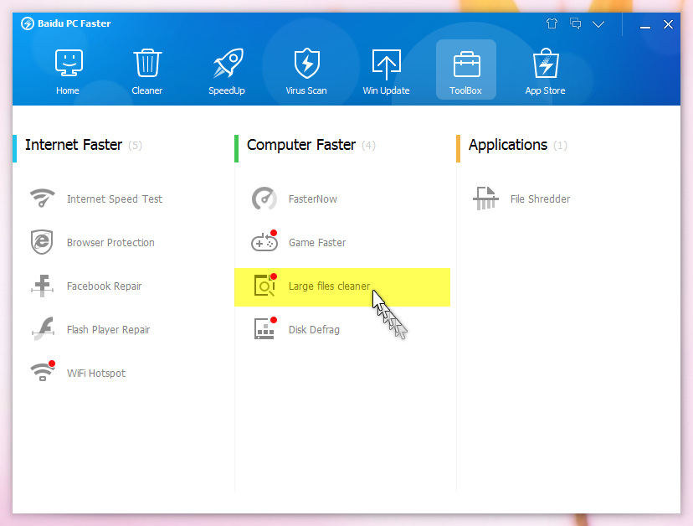Click the Game Faster gamepad icon
Screen dimensions: 693x526
tap(264, 241)
